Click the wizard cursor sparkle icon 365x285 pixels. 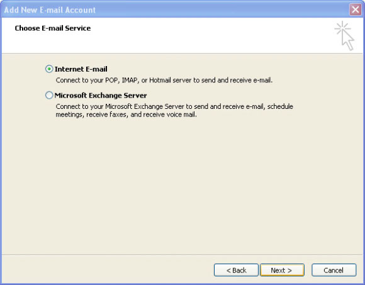[345, 36]
